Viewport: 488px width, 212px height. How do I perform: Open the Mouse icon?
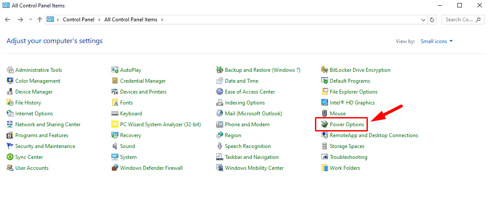coord(325,114)
